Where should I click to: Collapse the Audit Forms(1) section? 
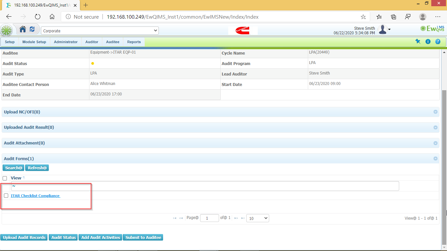[x=436, y=159]
